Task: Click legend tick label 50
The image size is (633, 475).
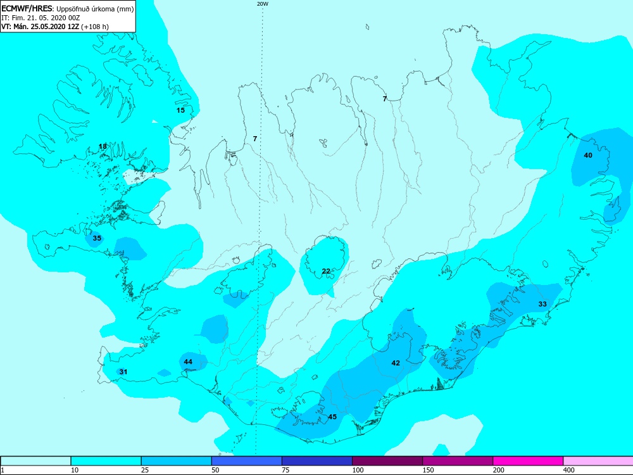Action: (215, 470)
